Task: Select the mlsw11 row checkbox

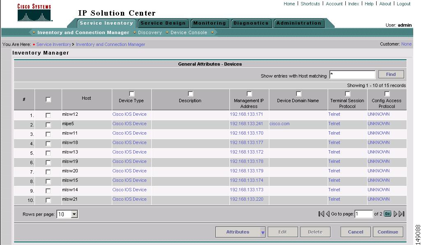Action: pyautogui.click(x=48, y=134)
